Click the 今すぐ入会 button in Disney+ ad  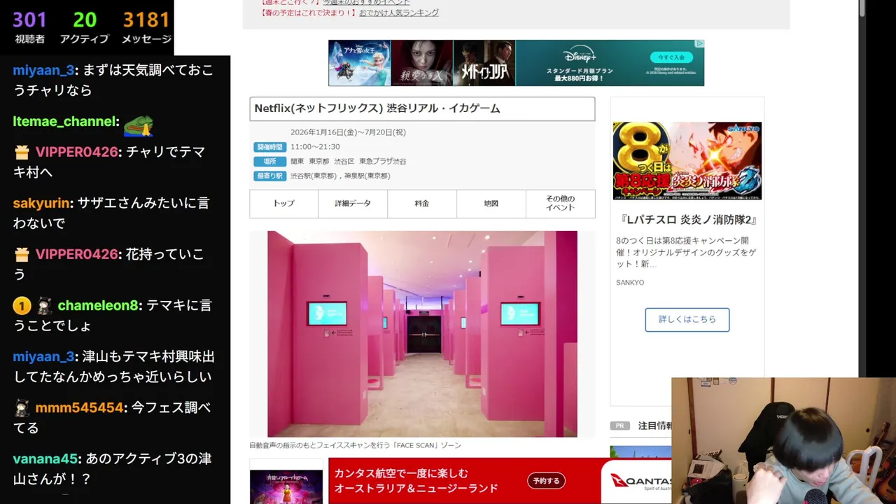[671, 57]
